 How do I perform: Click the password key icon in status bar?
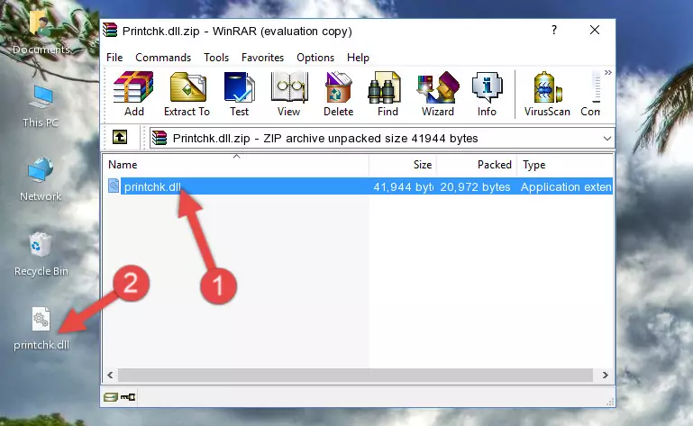point(128,397)
